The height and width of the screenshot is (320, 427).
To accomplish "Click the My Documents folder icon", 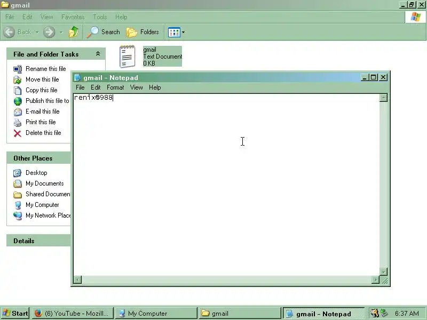I will (x=18, y=183).
